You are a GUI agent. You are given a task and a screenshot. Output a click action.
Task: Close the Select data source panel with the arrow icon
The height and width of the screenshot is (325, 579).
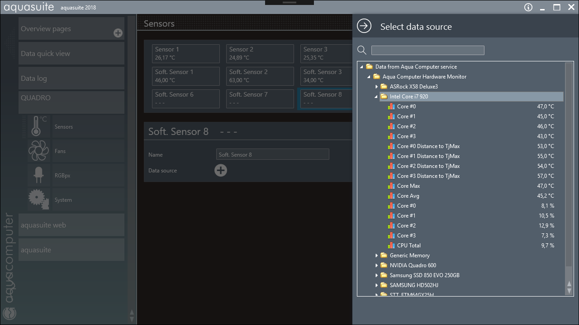(364, 26)
